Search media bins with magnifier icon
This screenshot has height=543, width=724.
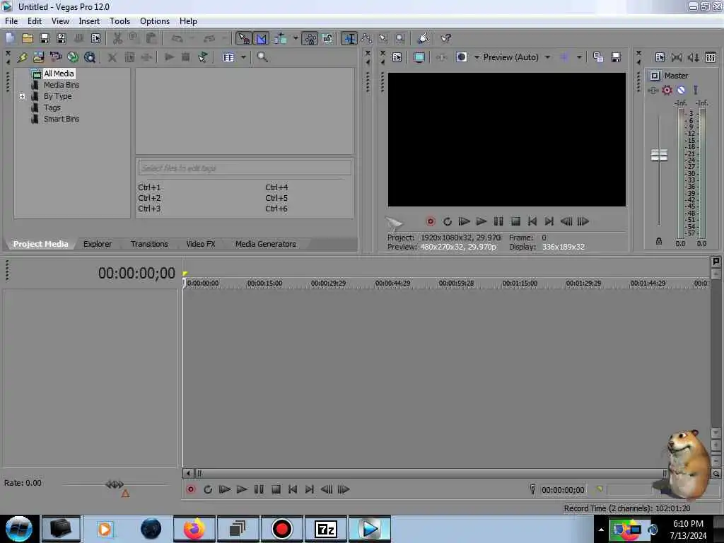pyautogui.click(x=262, y=57)
